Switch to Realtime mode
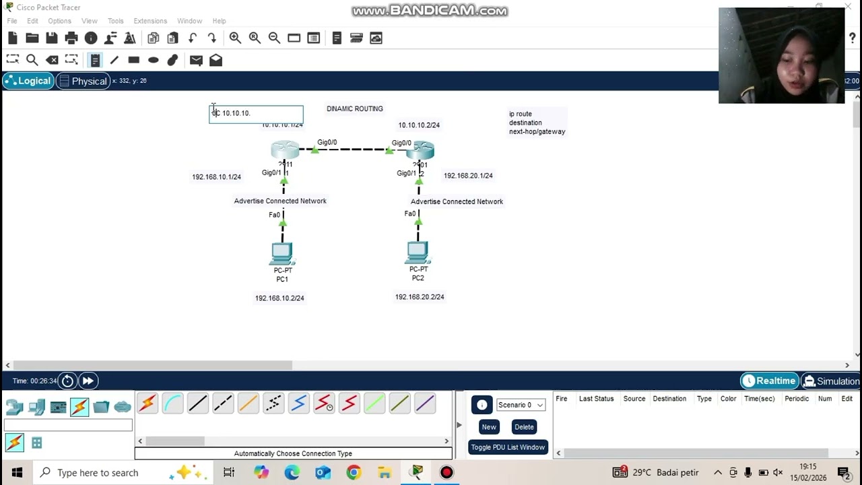 [769, 381]
